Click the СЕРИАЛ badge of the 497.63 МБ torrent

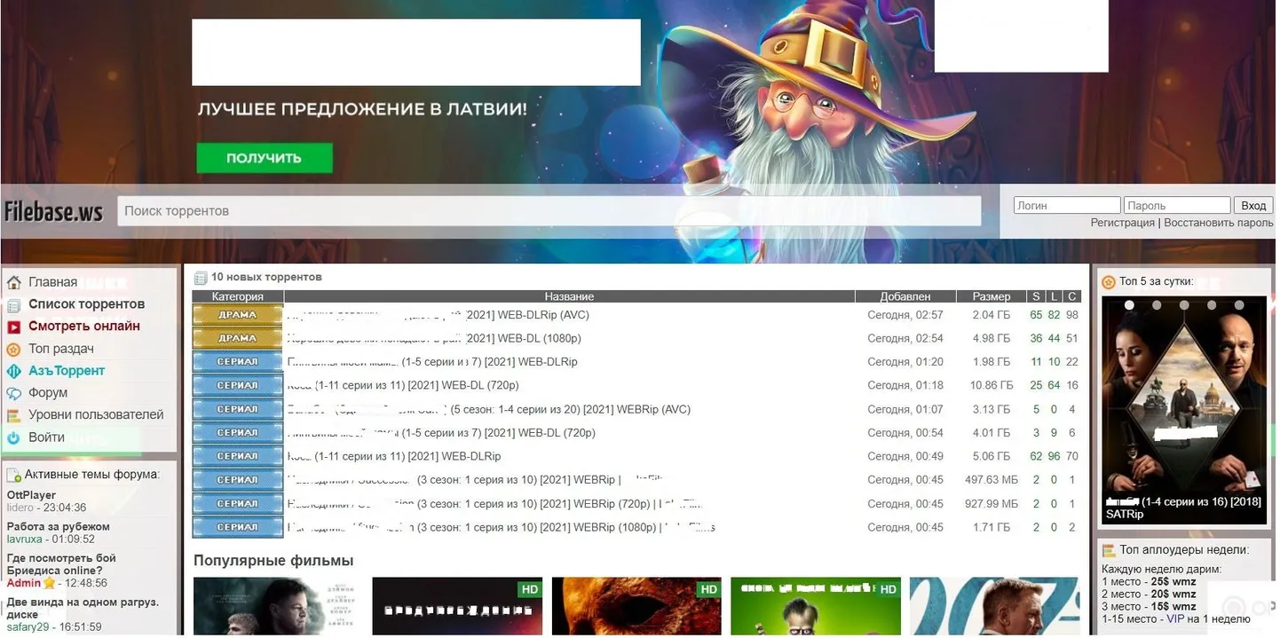237,480
